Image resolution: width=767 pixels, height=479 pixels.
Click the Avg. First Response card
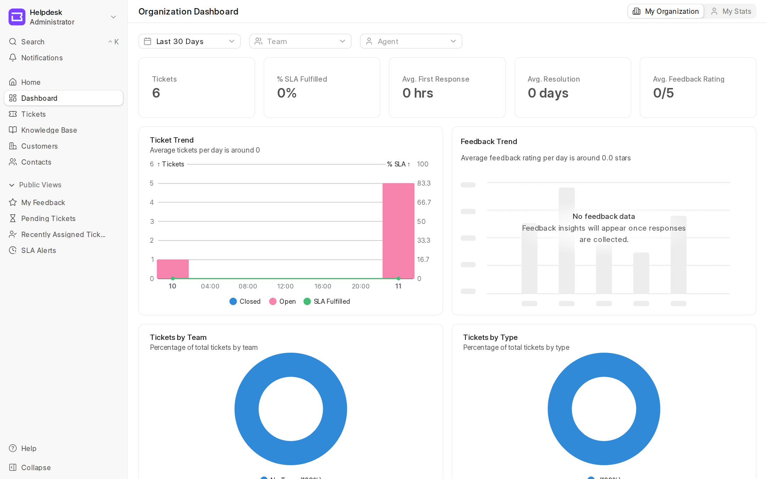pyautogui.click(x=447, y=87)
